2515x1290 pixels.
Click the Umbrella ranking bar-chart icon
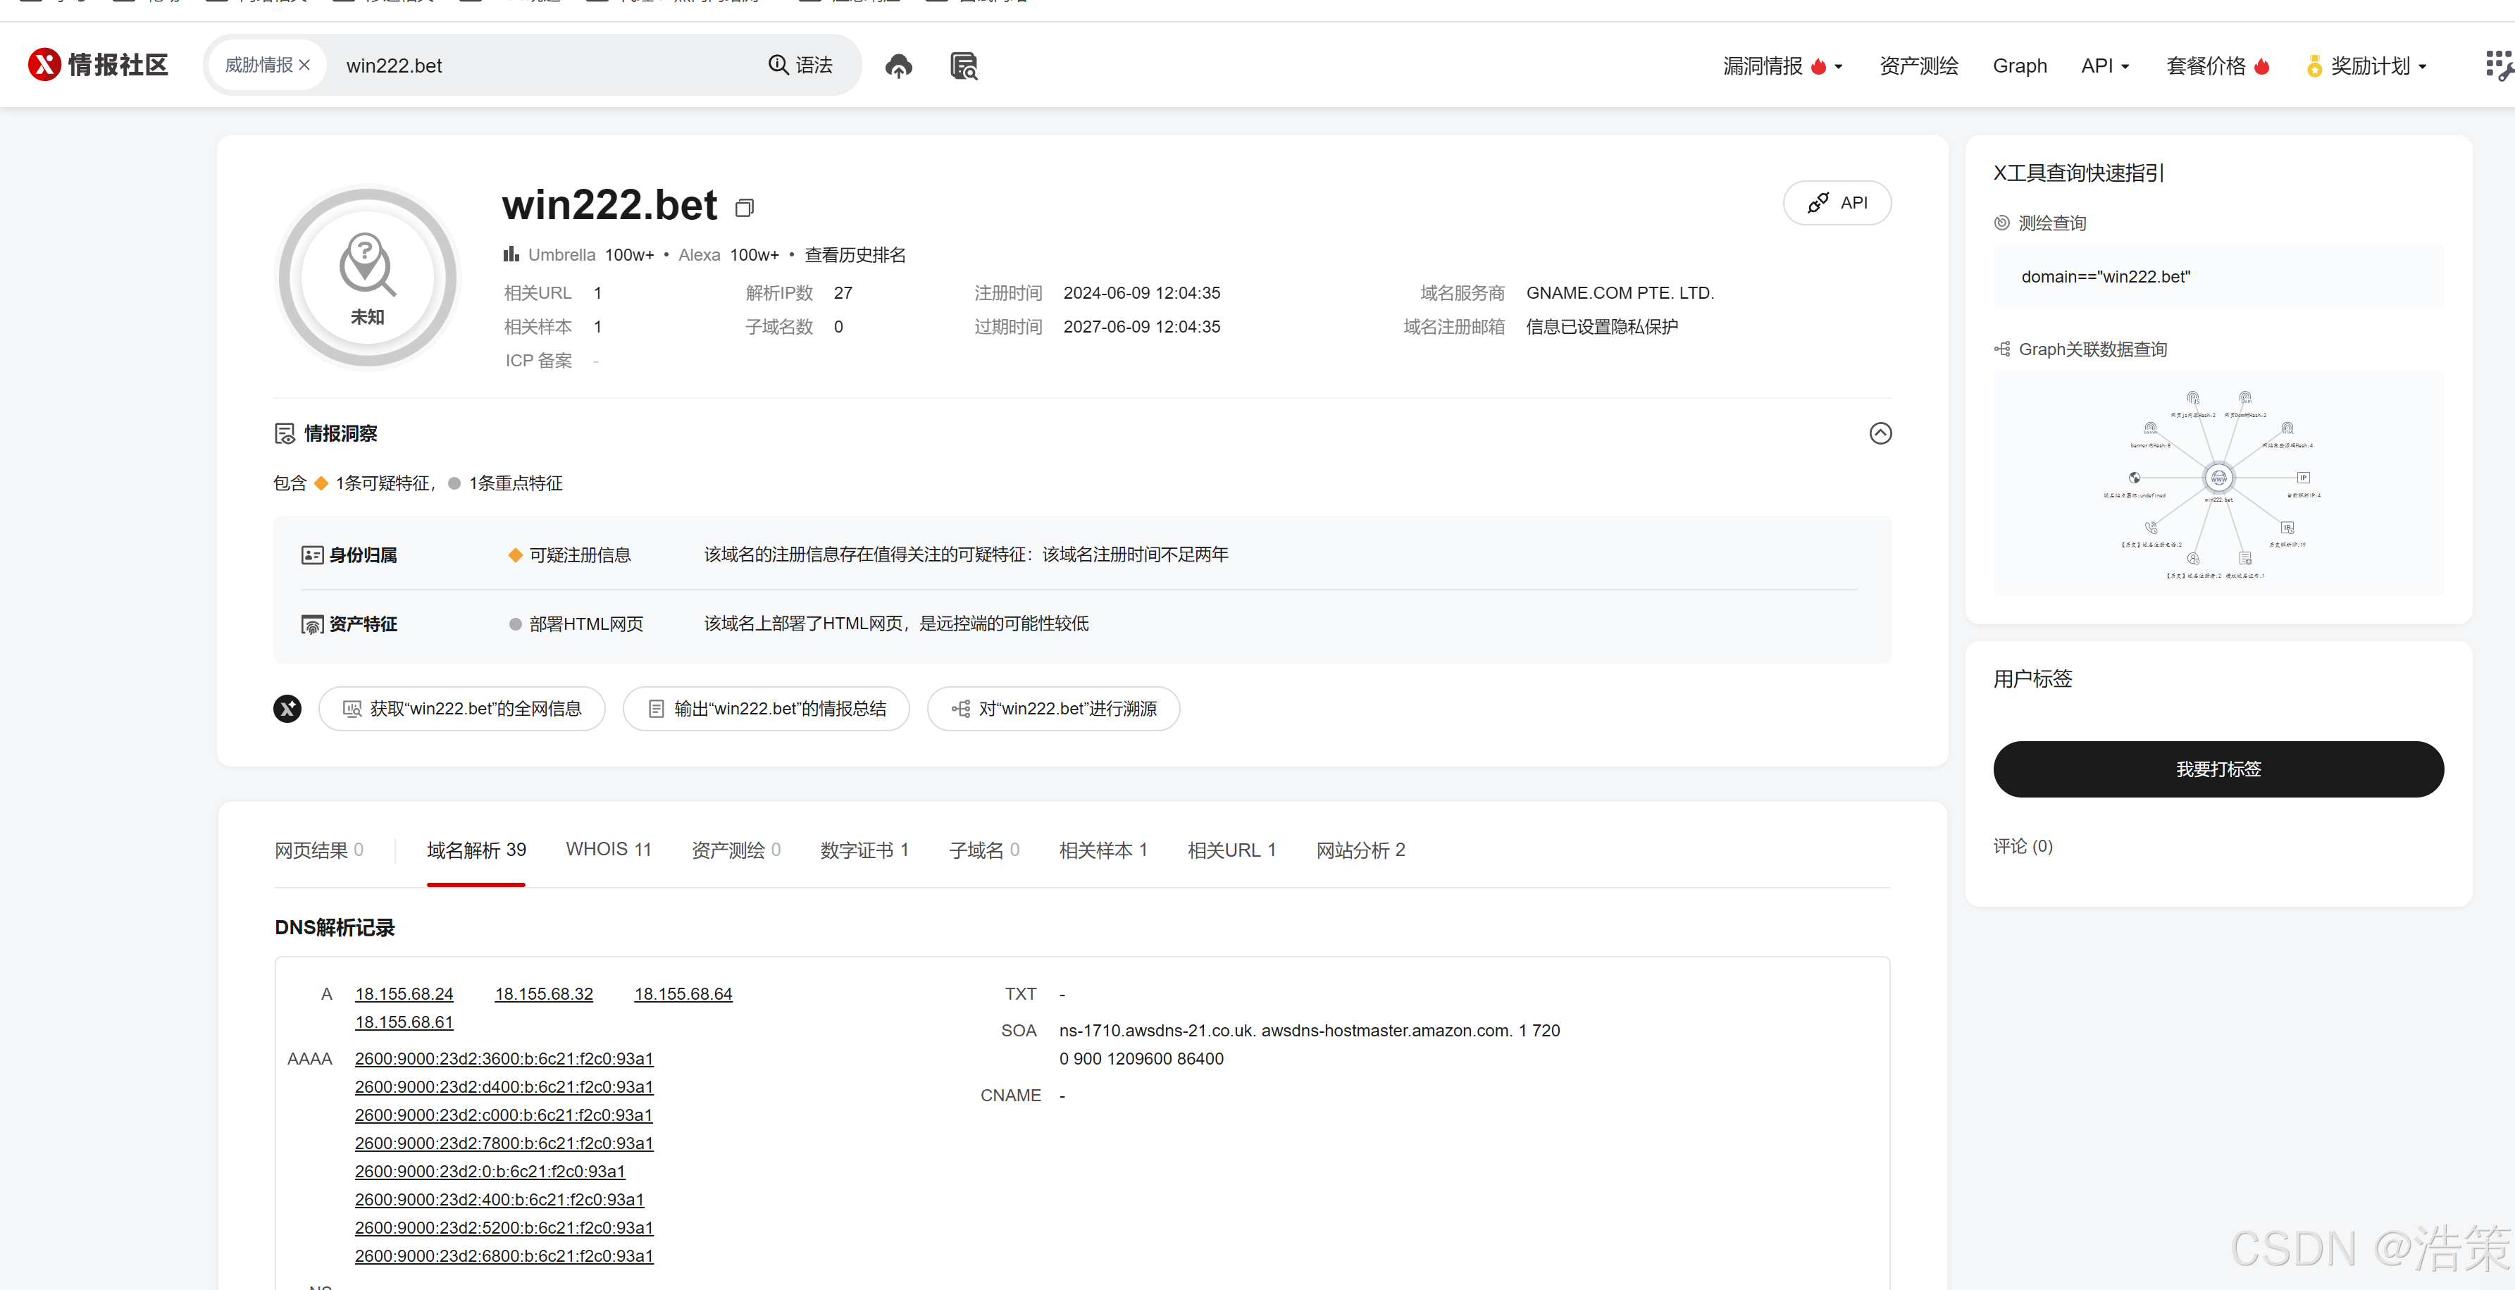[x=511, y=254]
